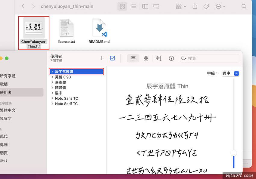Switch Font Book to sample view
Image resolution: width=256 pixels, height=179 pixels.
(x=133, y=58)
